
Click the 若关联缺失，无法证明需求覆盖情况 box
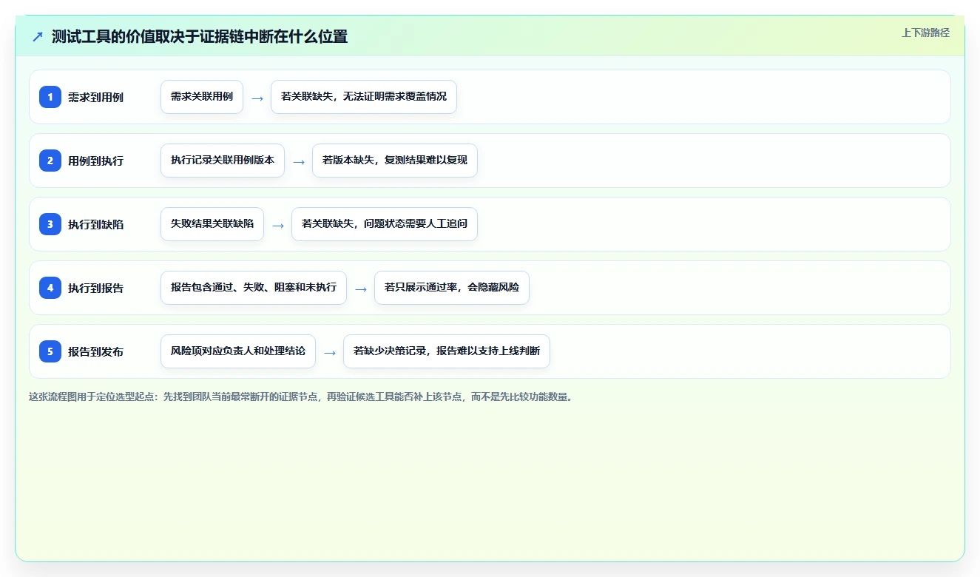[x=364, y=97]
